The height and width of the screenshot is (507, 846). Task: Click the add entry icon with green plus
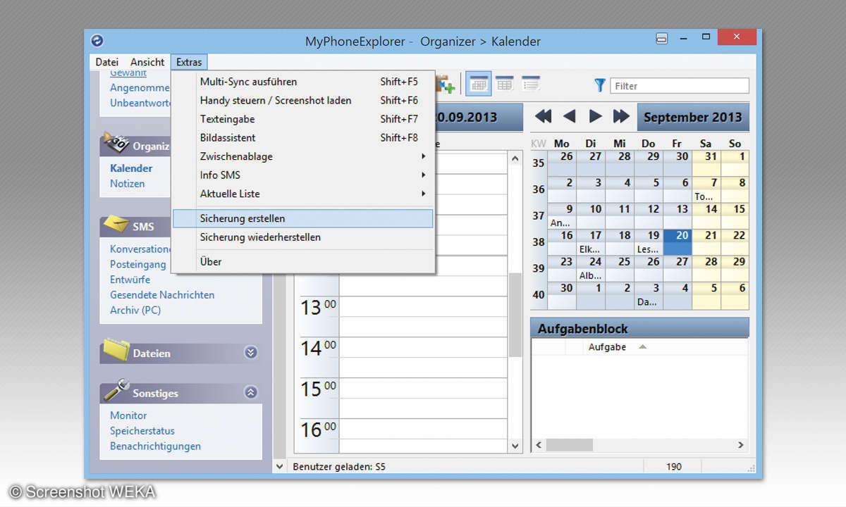446,84
